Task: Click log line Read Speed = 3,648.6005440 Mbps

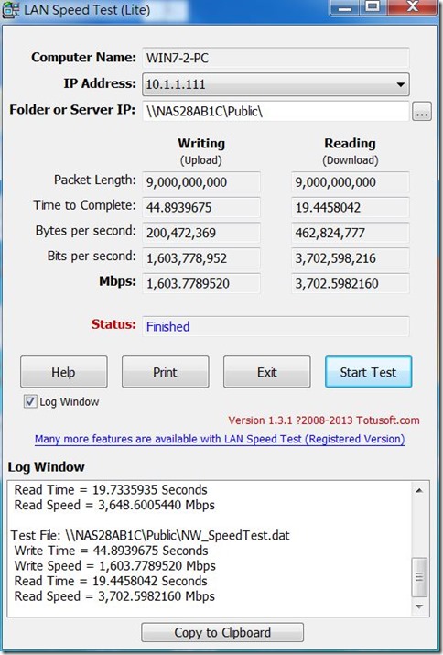Action: [114, 505]
